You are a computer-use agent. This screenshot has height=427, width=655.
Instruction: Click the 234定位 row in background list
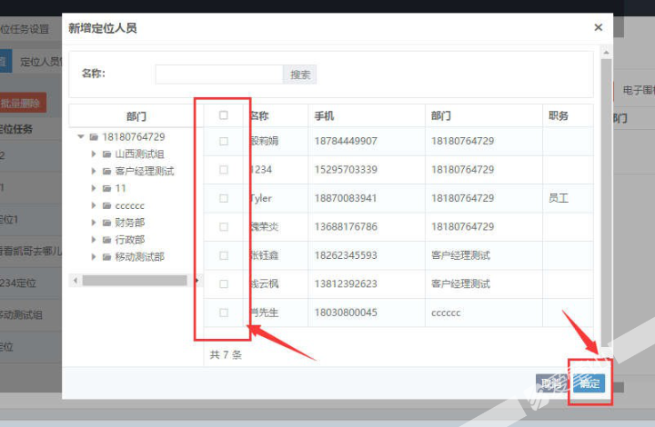click(x=18, y=283)
